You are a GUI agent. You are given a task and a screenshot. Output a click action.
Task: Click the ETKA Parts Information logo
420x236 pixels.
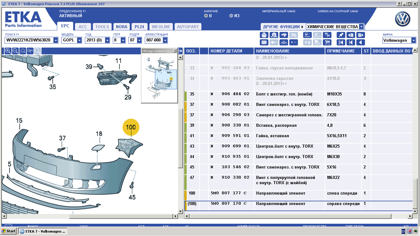click(23, 19)
